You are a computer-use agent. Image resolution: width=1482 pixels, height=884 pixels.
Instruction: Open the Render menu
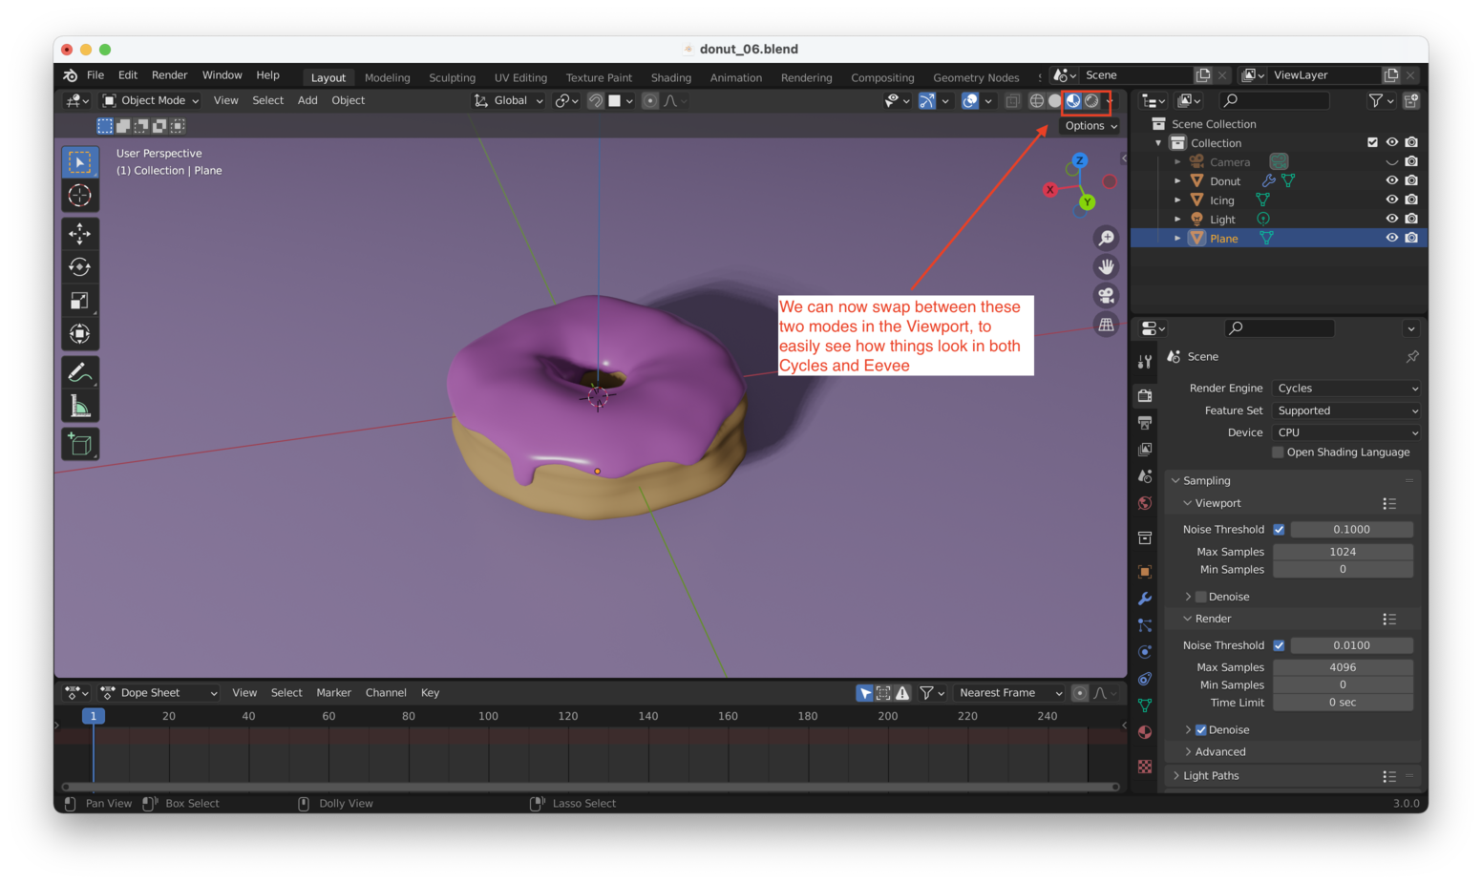(x=169, y=75)
